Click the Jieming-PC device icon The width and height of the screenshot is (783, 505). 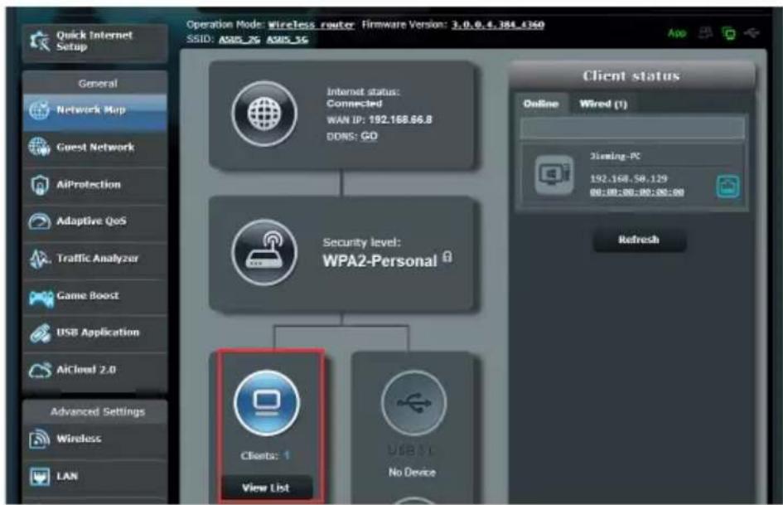pos(554,174)
